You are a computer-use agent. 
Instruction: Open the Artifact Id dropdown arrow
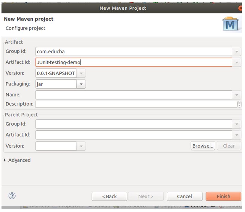(x=237, y=62)
